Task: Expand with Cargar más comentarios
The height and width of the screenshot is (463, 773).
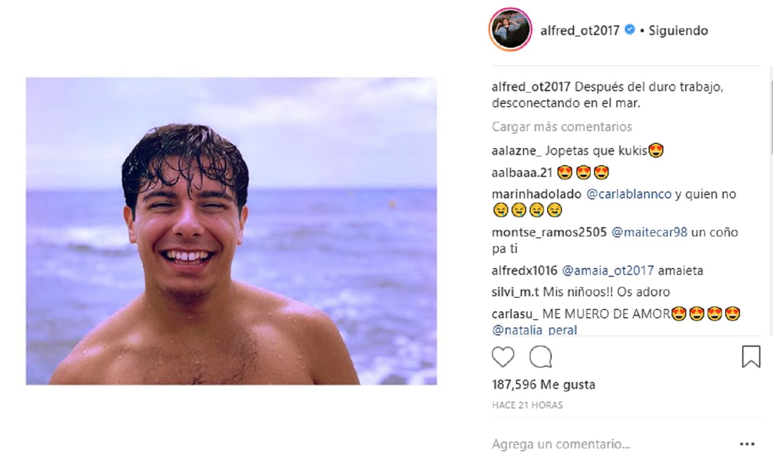Action: tap(561, 127)
